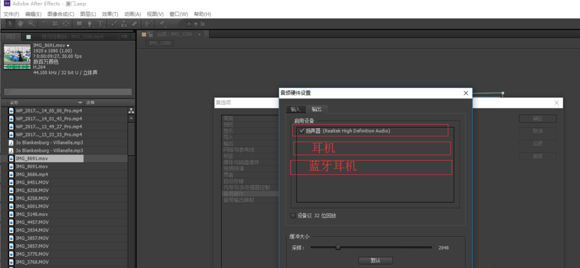The width and height of the screenshot is (580, 268).
Task: Close the 音频硬件设置 dialog
Action: 466,93
